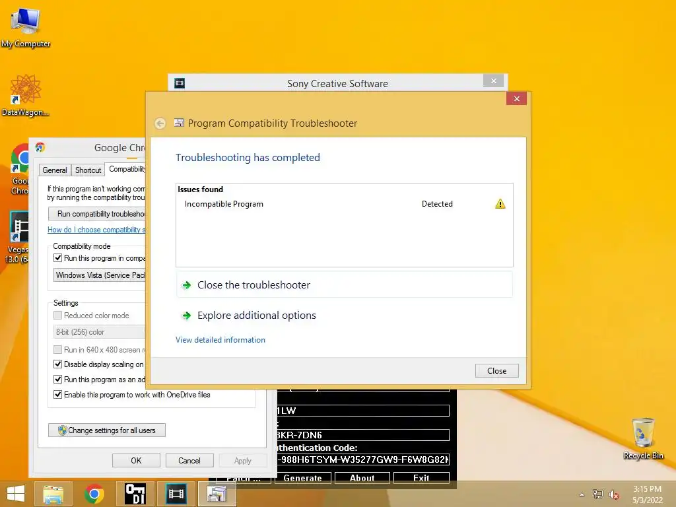Screen dimensions: 676x507
Task: Click the Exit button in keygen
Action: tap(421, 478)
